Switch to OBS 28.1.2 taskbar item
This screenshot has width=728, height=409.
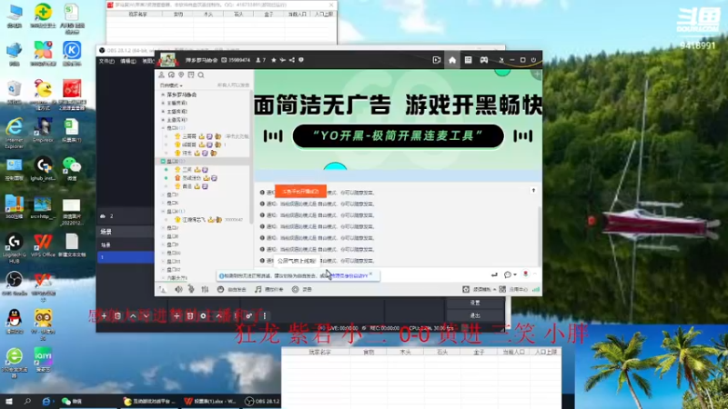(262, 401)
